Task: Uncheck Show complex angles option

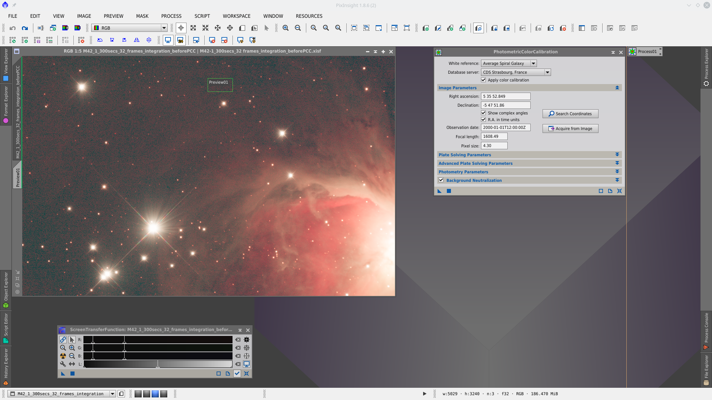Action: click(484, 113)
